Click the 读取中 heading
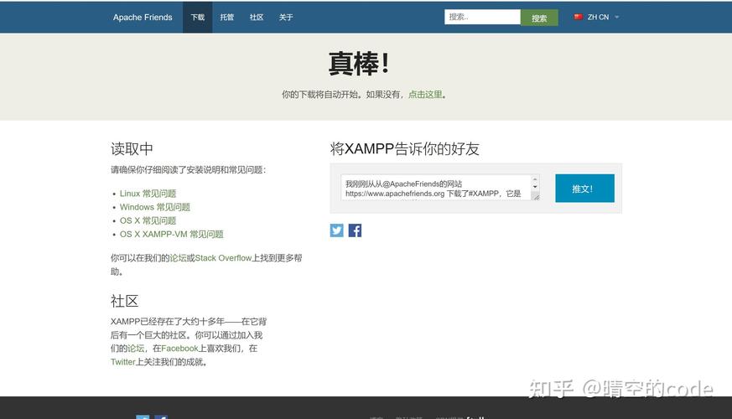Image resolution: width=732 pixels, height=419 pixels. [132, 149]
